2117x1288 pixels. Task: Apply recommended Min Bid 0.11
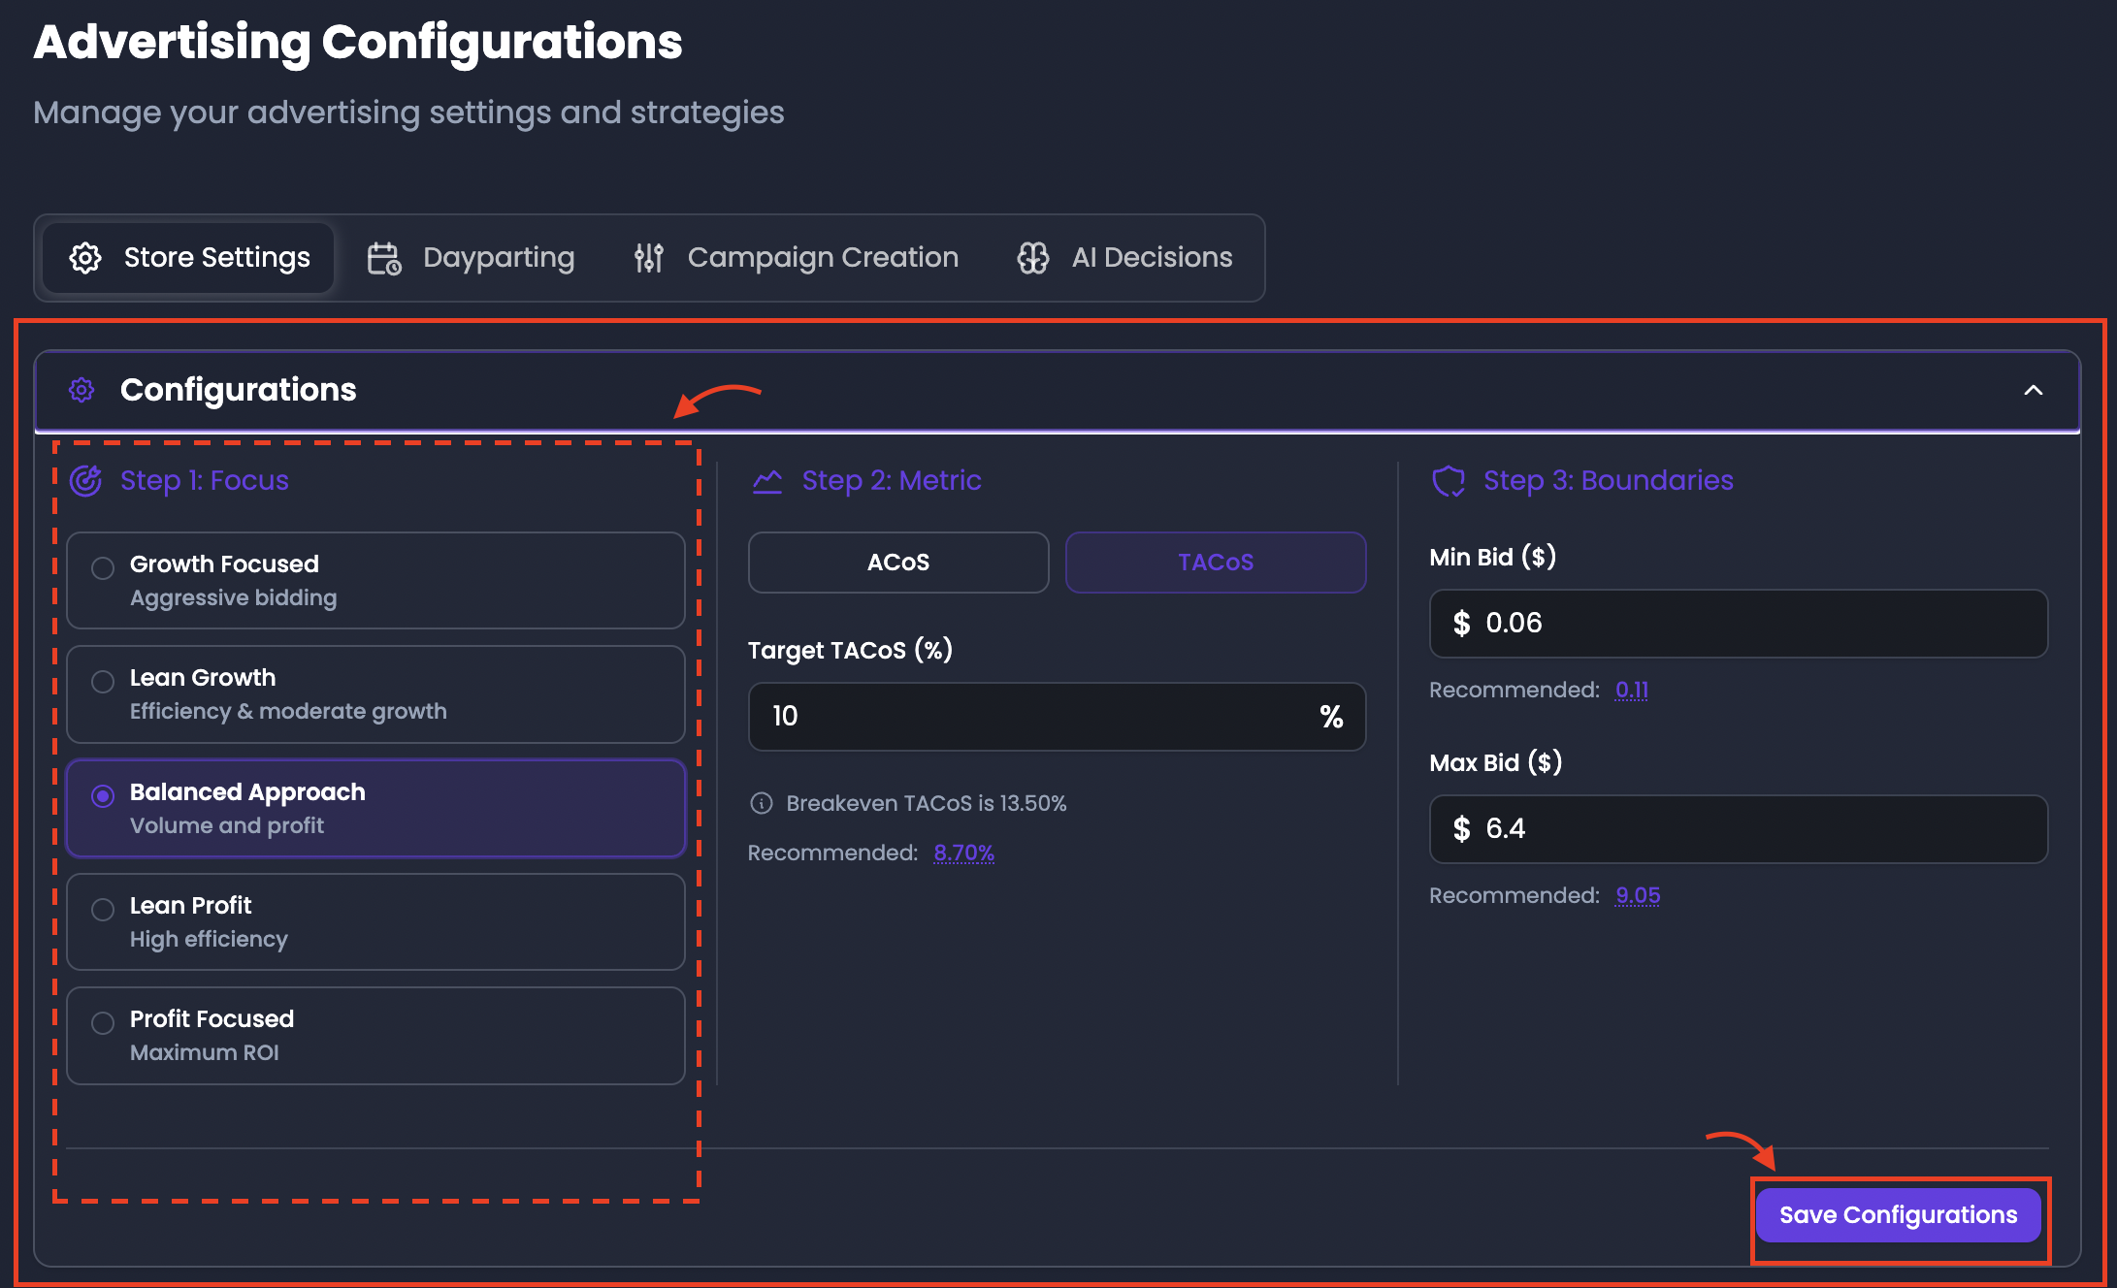(x=1632, y=690)
